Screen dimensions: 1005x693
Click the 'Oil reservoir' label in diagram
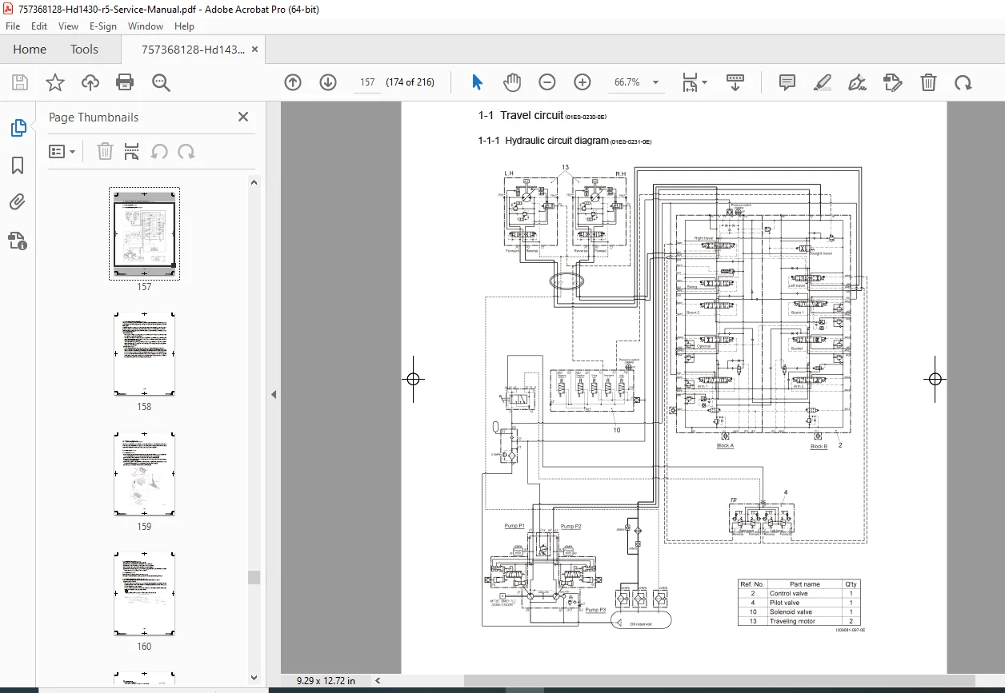point(642,624)
